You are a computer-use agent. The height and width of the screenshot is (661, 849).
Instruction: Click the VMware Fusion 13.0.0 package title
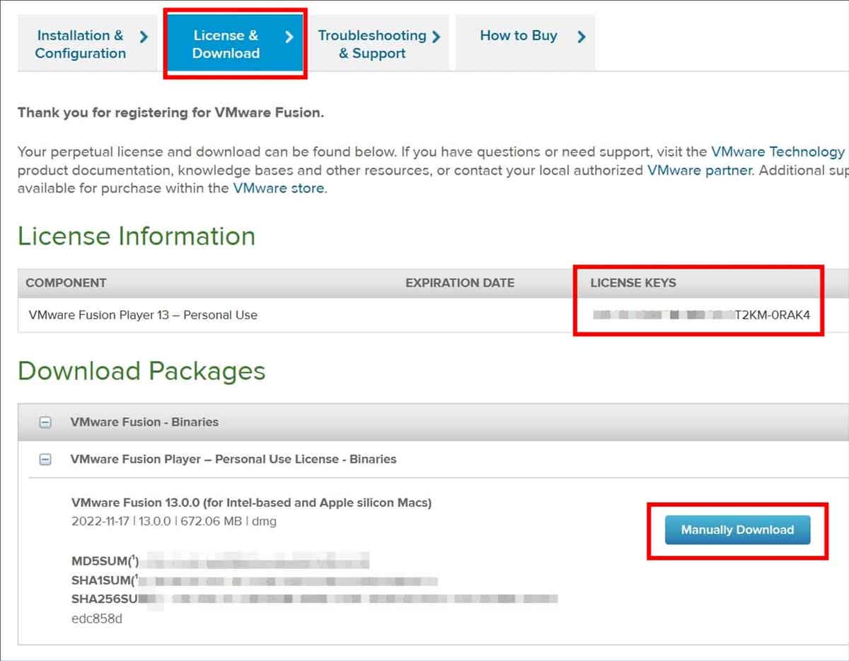(251, 503)
